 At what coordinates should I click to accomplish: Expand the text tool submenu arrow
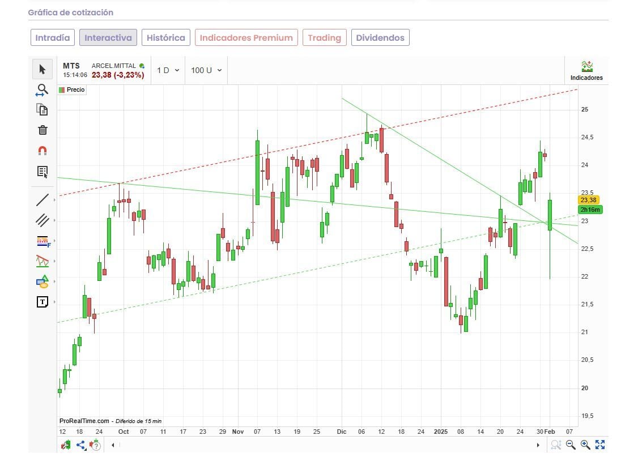(x=54, y=302)
